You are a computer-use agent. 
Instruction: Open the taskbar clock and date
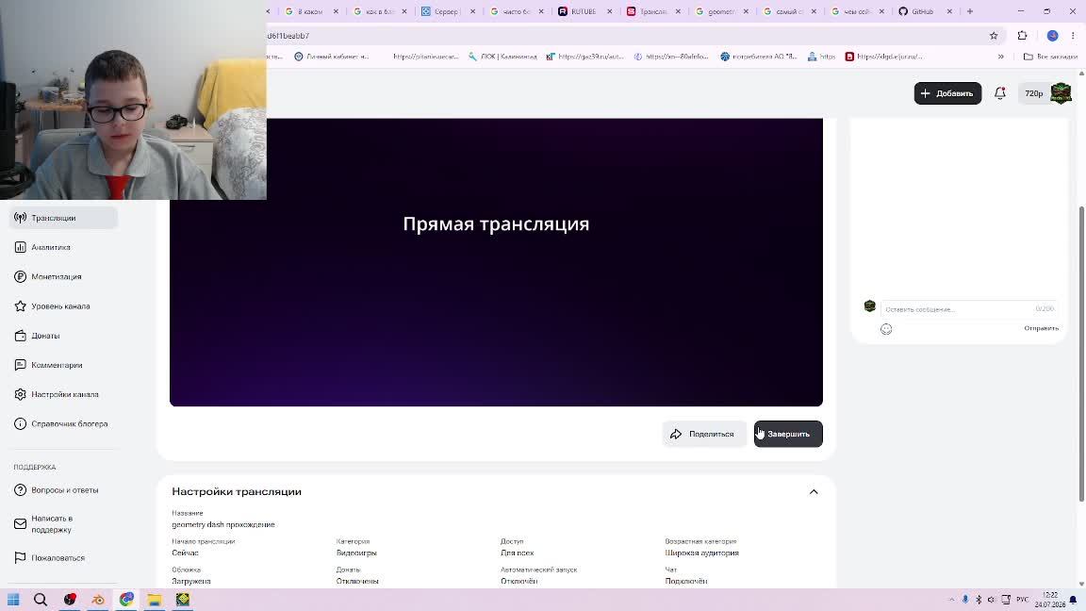[1050, 600]
